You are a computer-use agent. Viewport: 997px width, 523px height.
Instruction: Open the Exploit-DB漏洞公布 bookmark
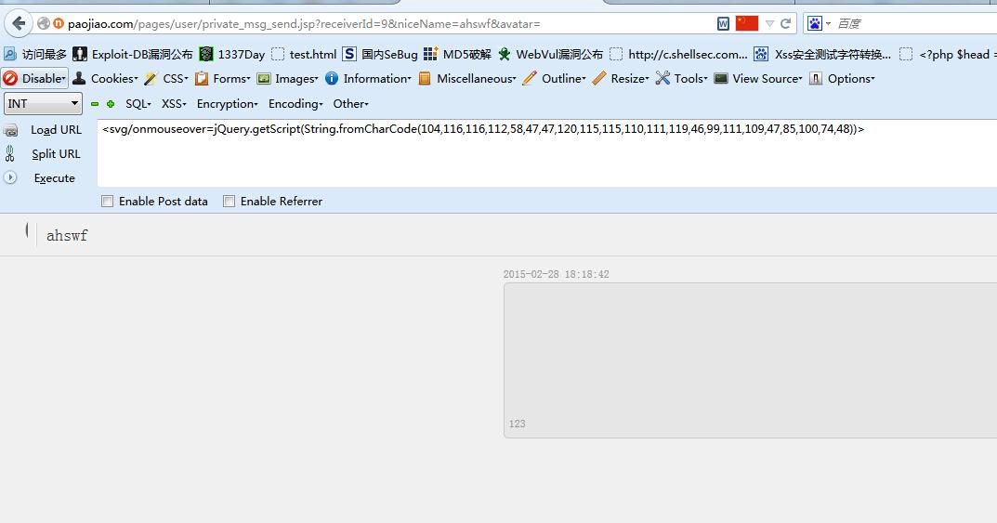pyautogui.click(x=132, y=54)
